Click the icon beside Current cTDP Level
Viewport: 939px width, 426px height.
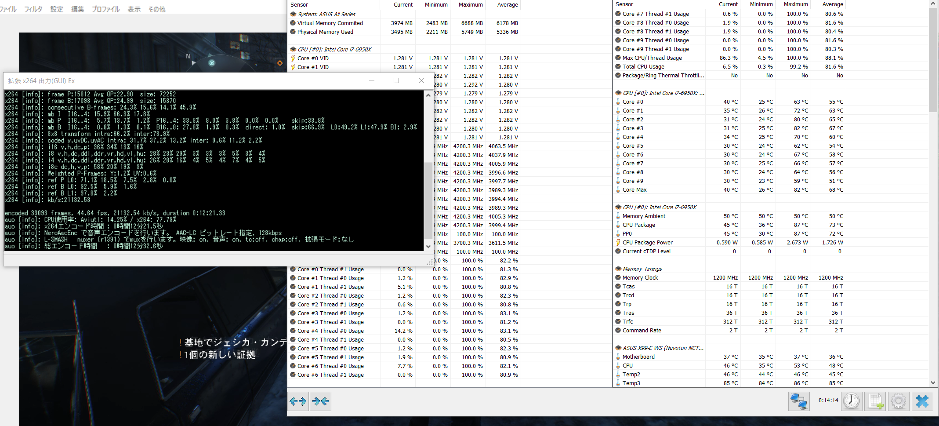[618, 251]
